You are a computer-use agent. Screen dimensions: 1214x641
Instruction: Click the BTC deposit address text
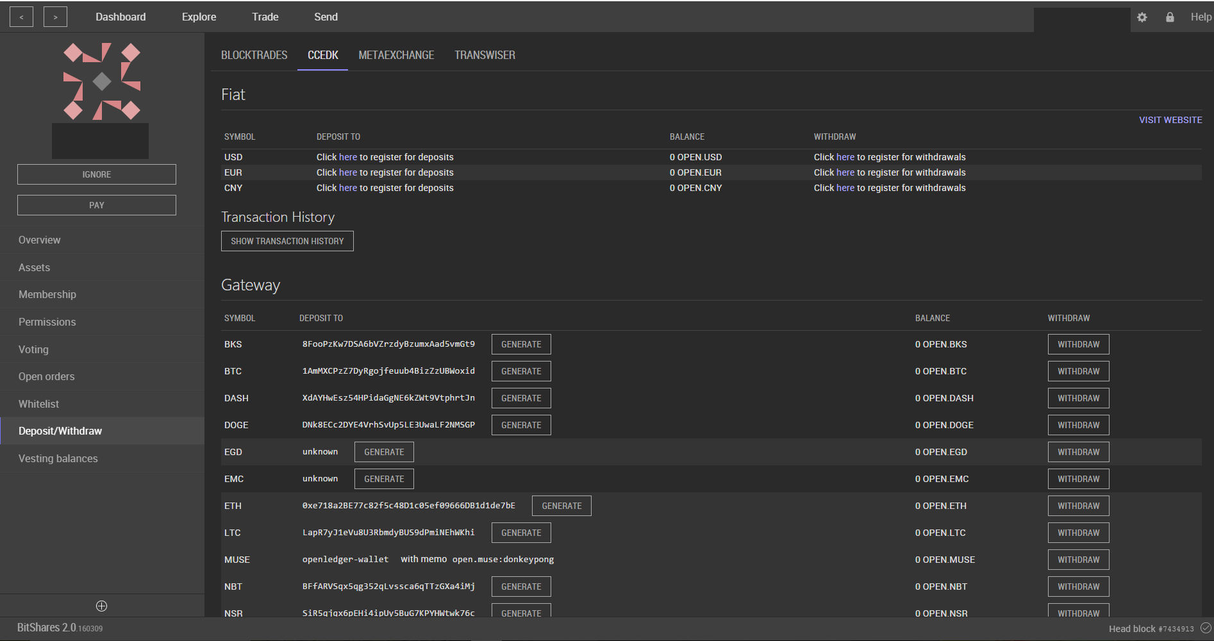coord(388,371)
